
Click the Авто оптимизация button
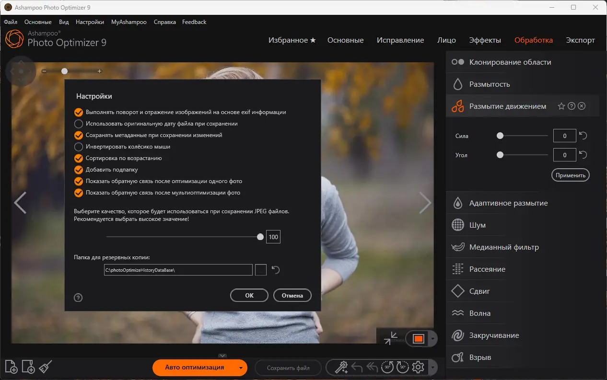click(x=194, y=368)
